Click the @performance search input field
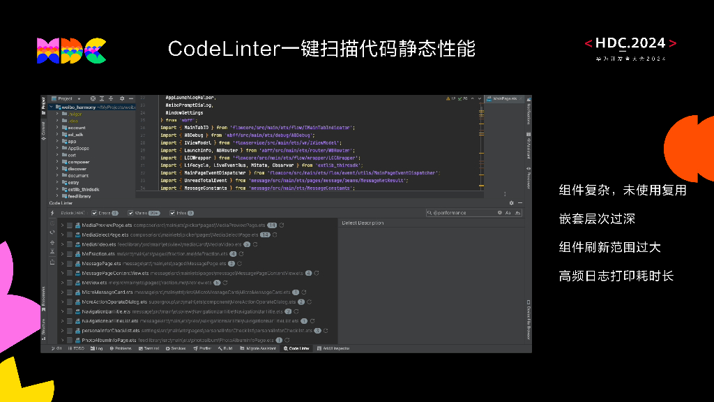 (464, 212)
